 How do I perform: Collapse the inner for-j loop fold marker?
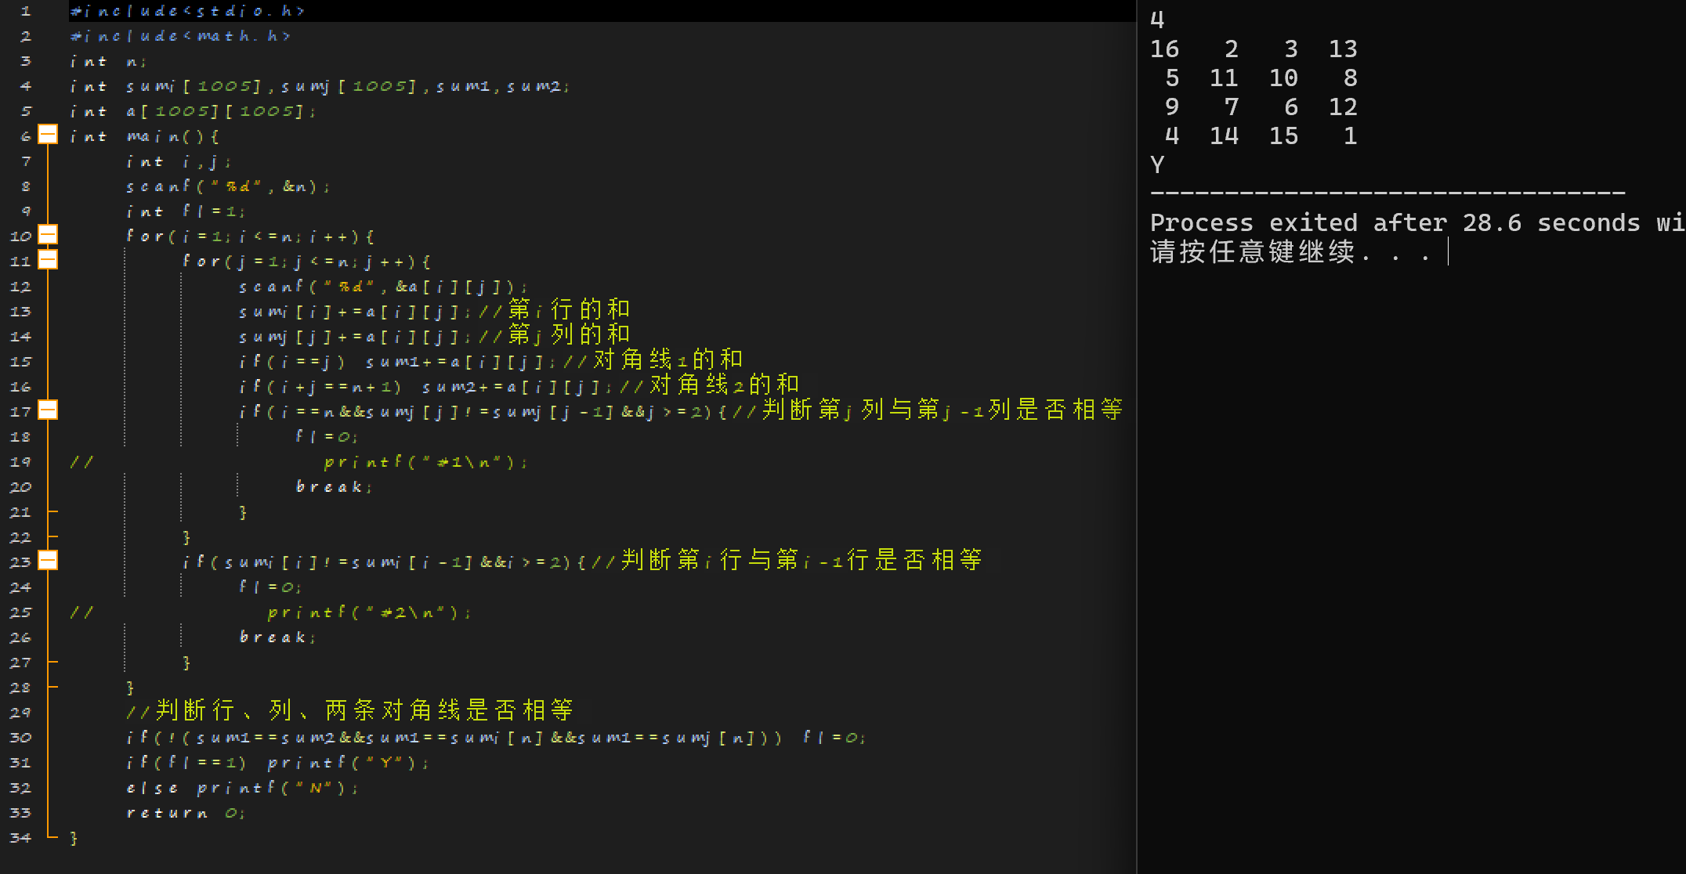click(48, 260)
